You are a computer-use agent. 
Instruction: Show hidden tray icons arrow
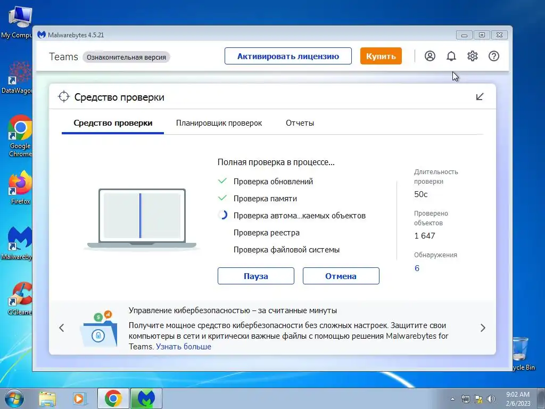(x=452, y=399)
